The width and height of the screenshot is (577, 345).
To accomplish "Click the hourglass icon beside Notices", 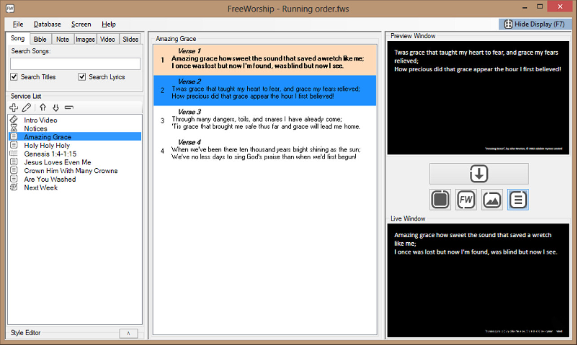I will point(14,128).
